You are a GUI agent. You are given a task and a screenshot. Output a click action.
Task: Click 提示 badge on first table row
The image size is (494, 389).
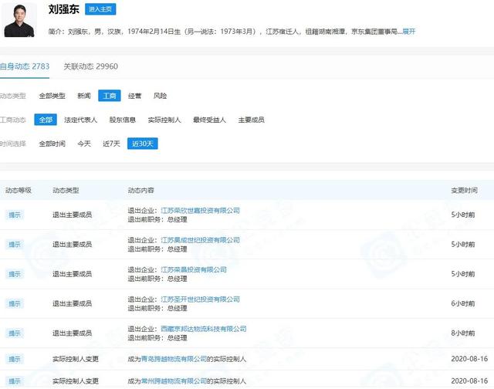[x=15, y=215]
